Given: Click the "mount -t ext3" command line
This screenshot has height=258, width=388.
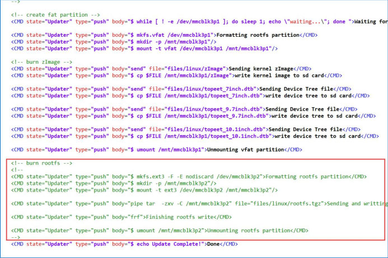Looking at the screenshot, I should click(x=193, y=190).
